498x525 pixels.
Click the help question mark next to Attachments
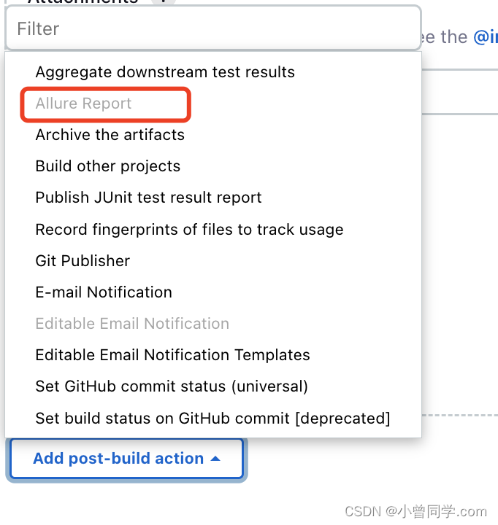coord(164,1)
